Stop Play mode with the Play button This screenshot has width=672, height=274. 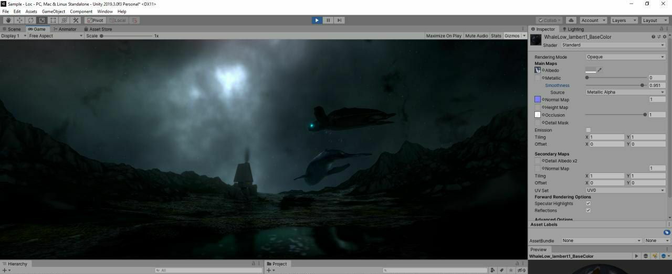pos(317,20)
